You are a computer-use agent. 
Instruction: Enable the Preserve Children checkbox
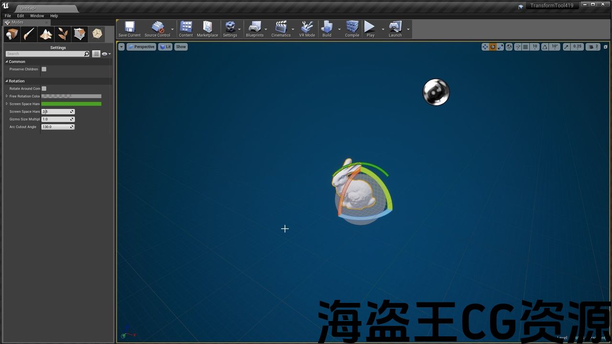[44, 69]
